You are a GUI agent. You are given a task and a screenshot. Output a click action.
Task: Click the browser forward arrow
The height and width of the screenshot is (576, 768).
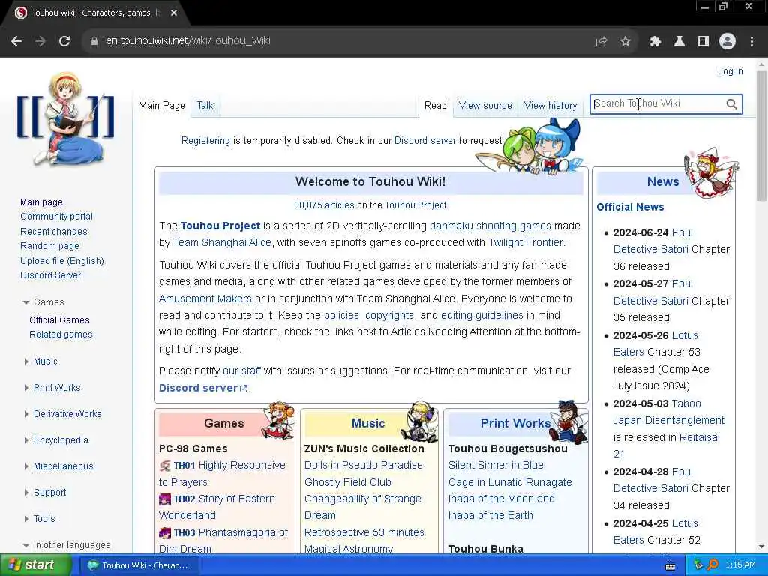[x=40, y=41]
